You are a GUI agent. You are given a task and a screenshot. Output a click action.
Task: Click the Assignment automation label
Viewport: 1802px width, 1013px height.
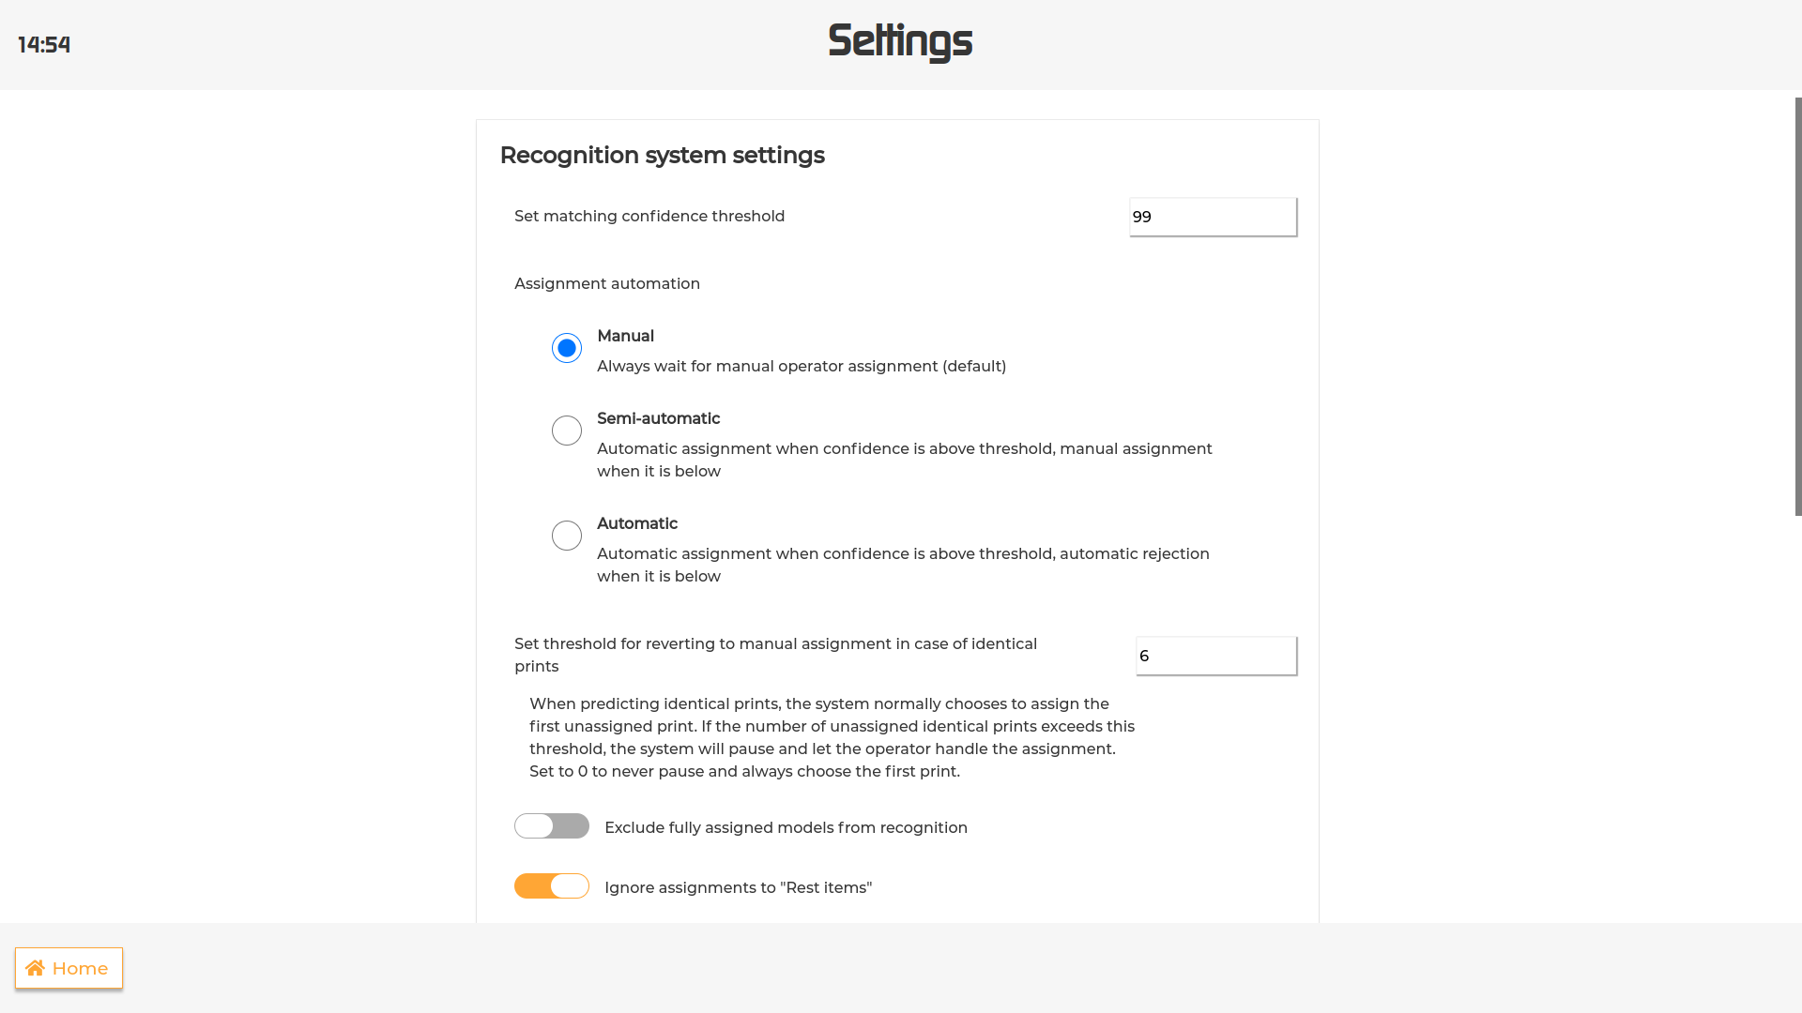(606, 283)
